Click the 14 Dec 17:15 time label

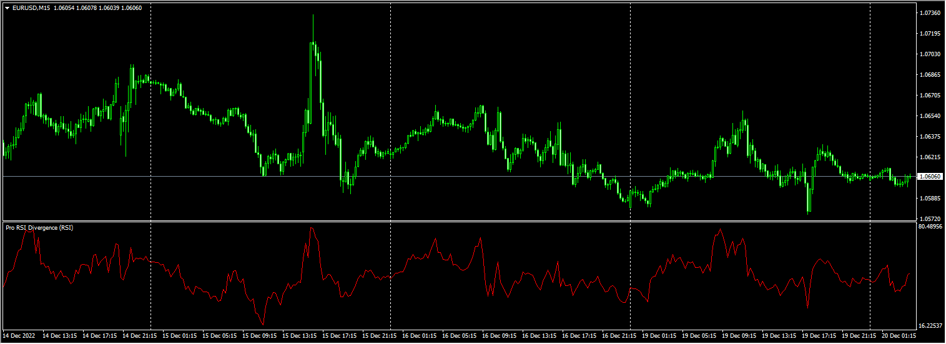click(100, 336)
